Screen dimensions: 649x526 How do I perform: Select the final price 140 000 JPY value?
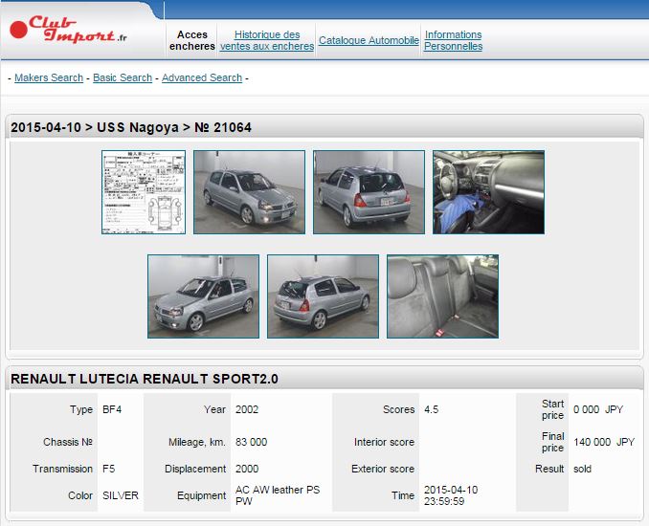(x=603, y=442)
